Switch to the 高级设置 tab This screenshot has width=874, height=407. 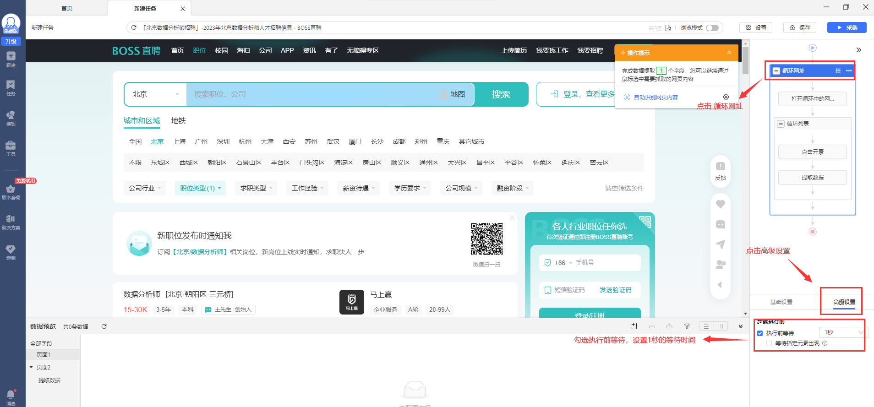click(844, 302)
